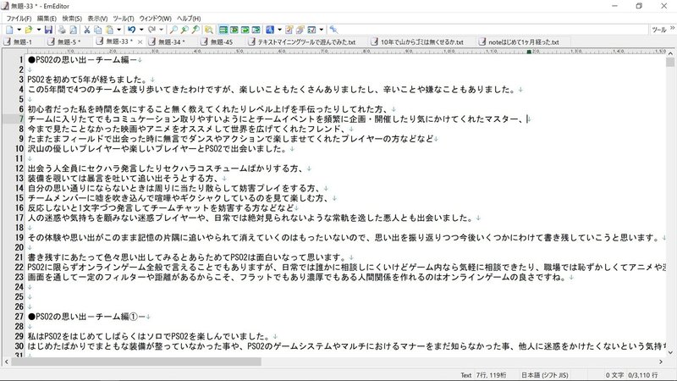Expand the Paste dropdown arrow
Screen dimensions: 677x381
pos(118,30)
